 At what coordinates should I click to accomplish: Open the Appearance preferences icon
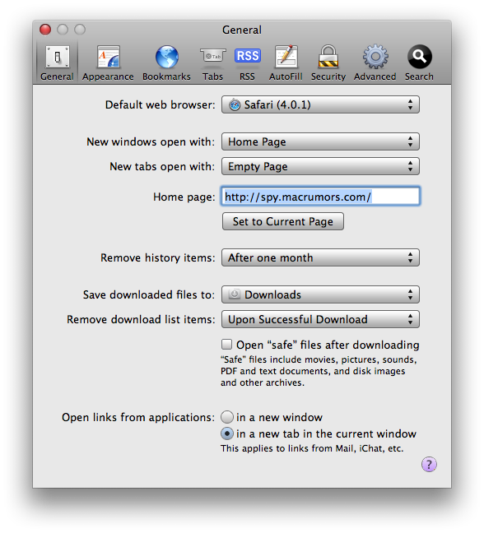coord(108,57)
